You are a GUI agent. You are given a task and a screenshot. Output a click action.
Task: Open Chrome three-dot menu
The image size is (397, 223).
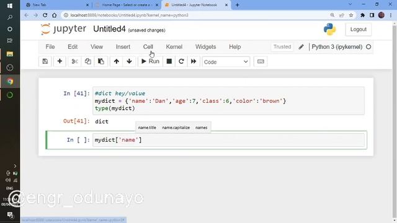click(391, 15)
